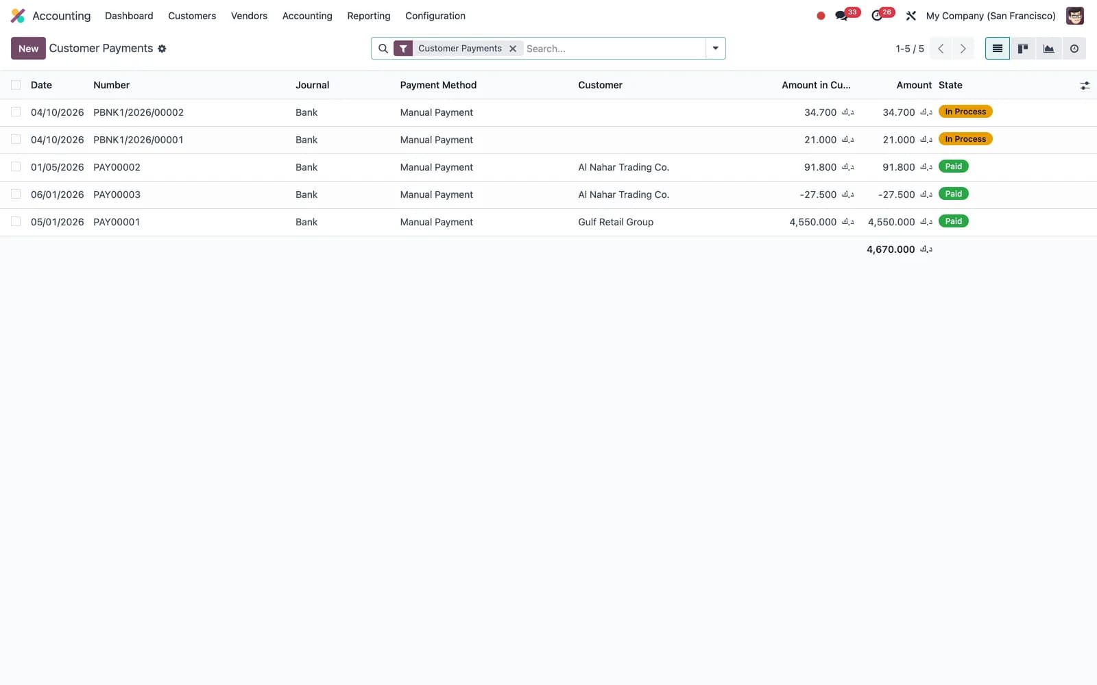Go to previous page of records

pos(941,49)
